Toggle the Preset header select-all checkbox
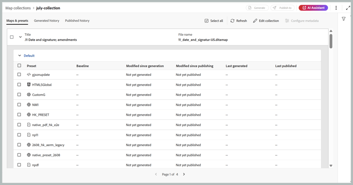353x185 pixels. pos(19,66)
